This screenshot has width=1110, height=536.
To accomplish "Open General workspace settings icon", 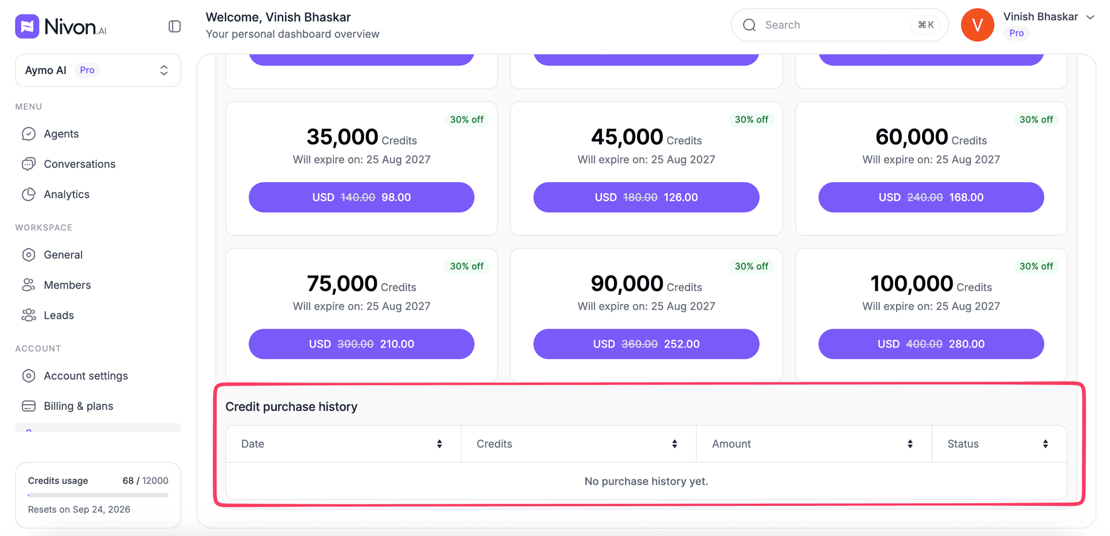I will pos(28,255).
